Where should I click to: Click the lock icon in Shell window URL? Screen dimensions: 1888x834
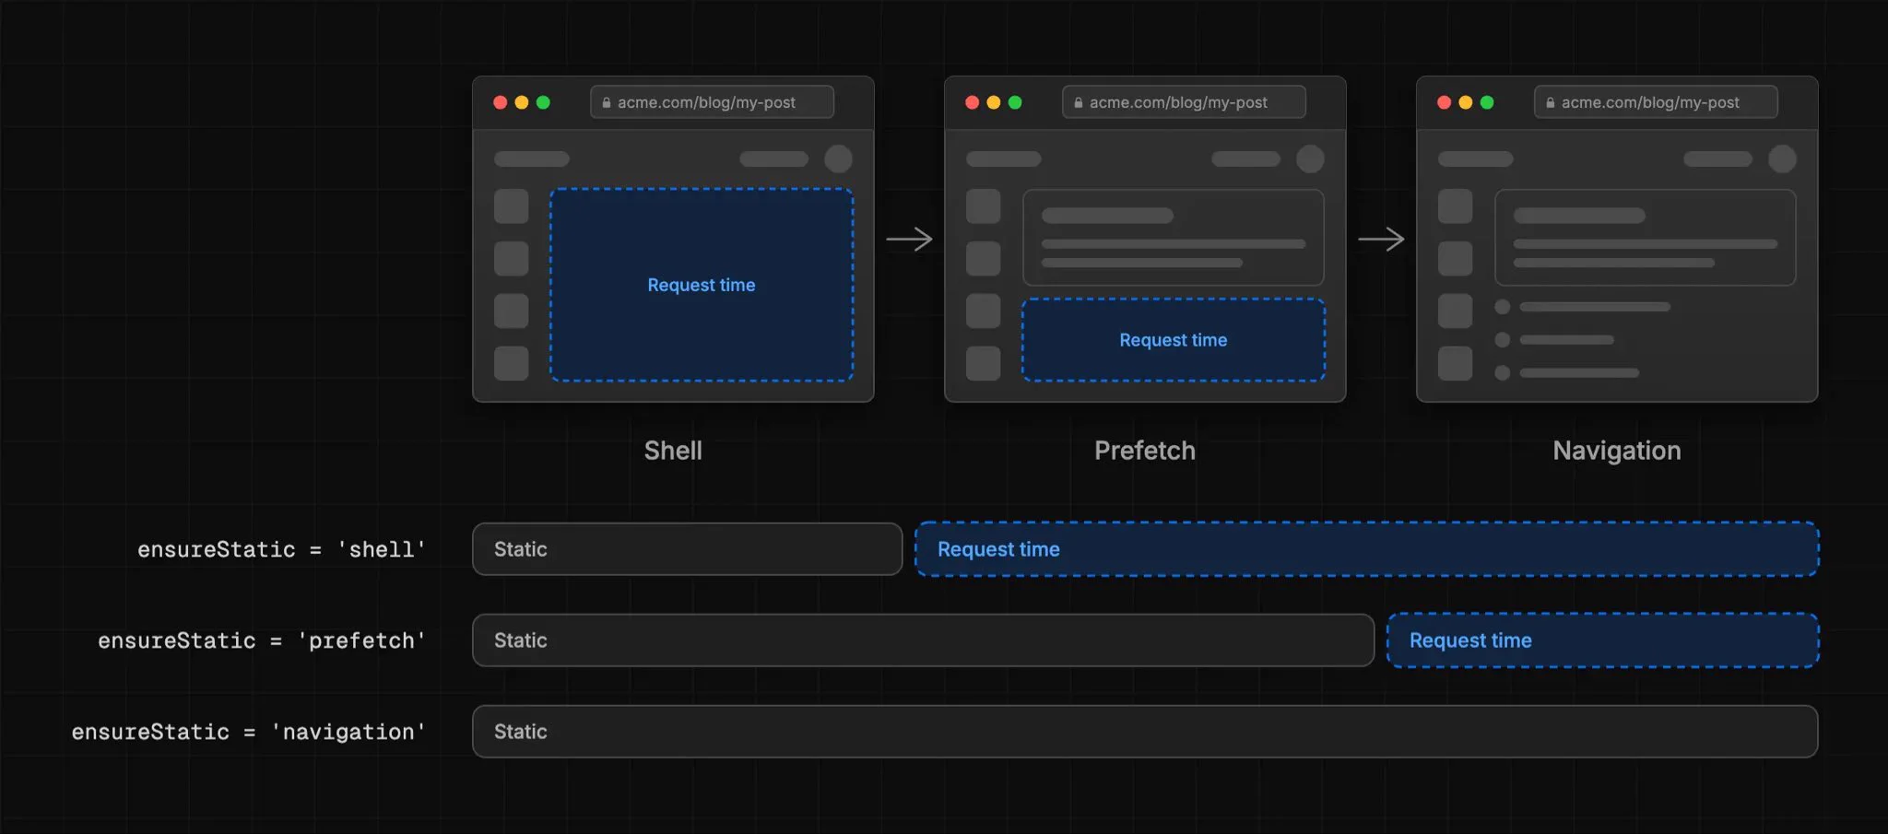607,103
